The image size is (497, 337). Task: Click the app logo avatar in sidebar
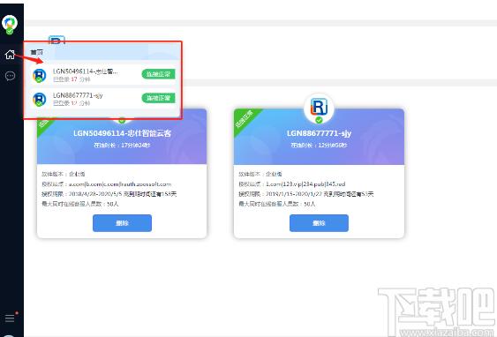pyautogui.click(x=10, y=24)
